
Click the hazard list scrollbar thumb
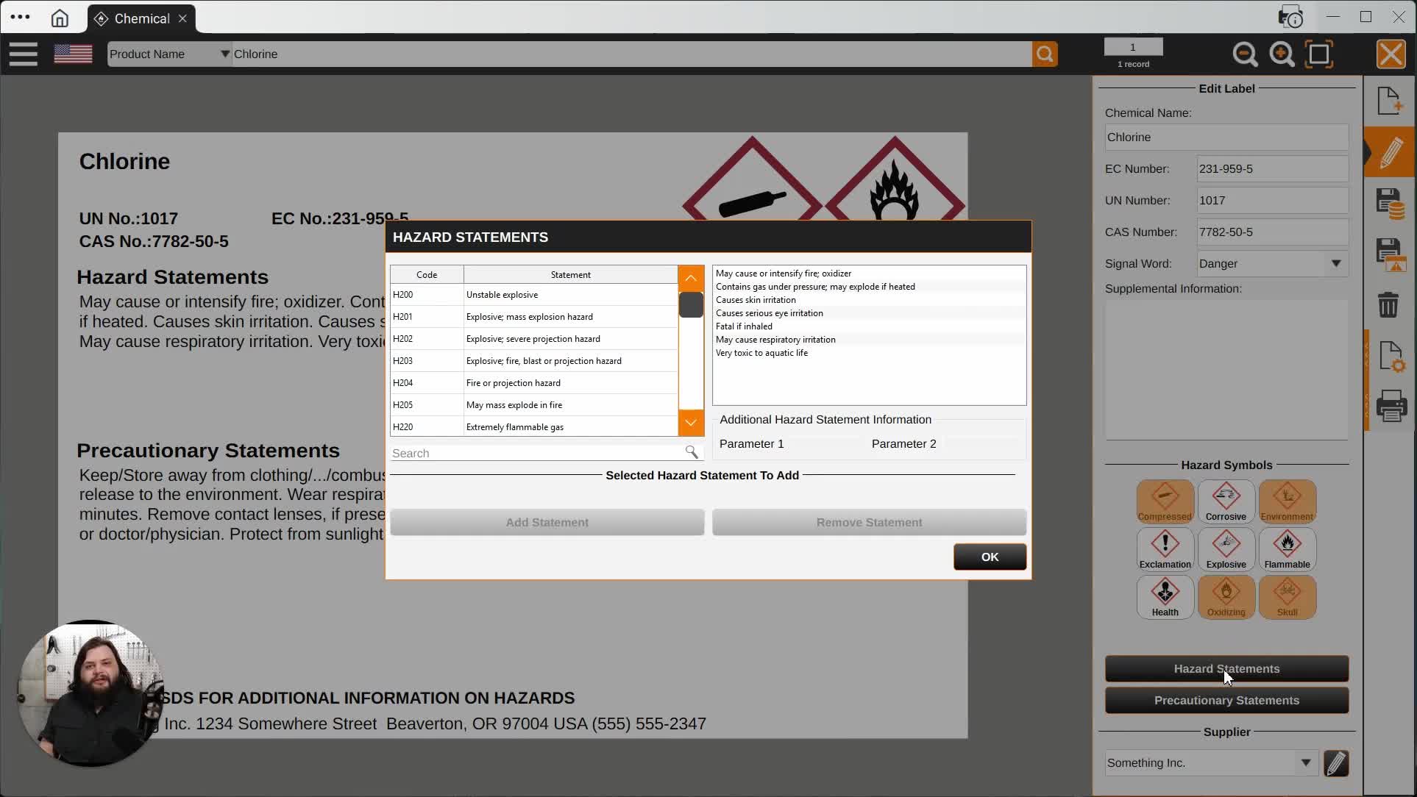point(691,305)
